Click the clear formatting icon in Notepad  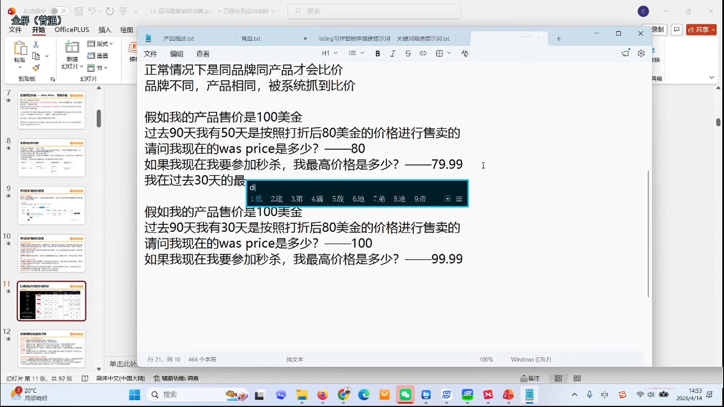(x=464, y=53)
